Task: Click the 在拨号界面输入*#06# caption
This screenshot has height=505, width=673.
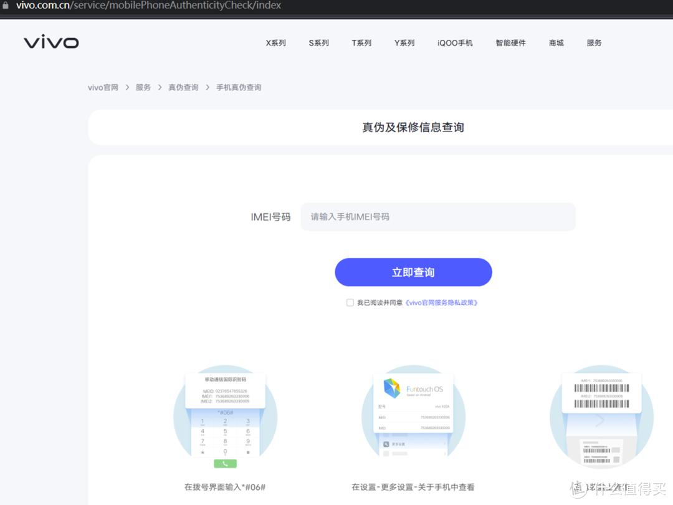Action: coord(225,487)
